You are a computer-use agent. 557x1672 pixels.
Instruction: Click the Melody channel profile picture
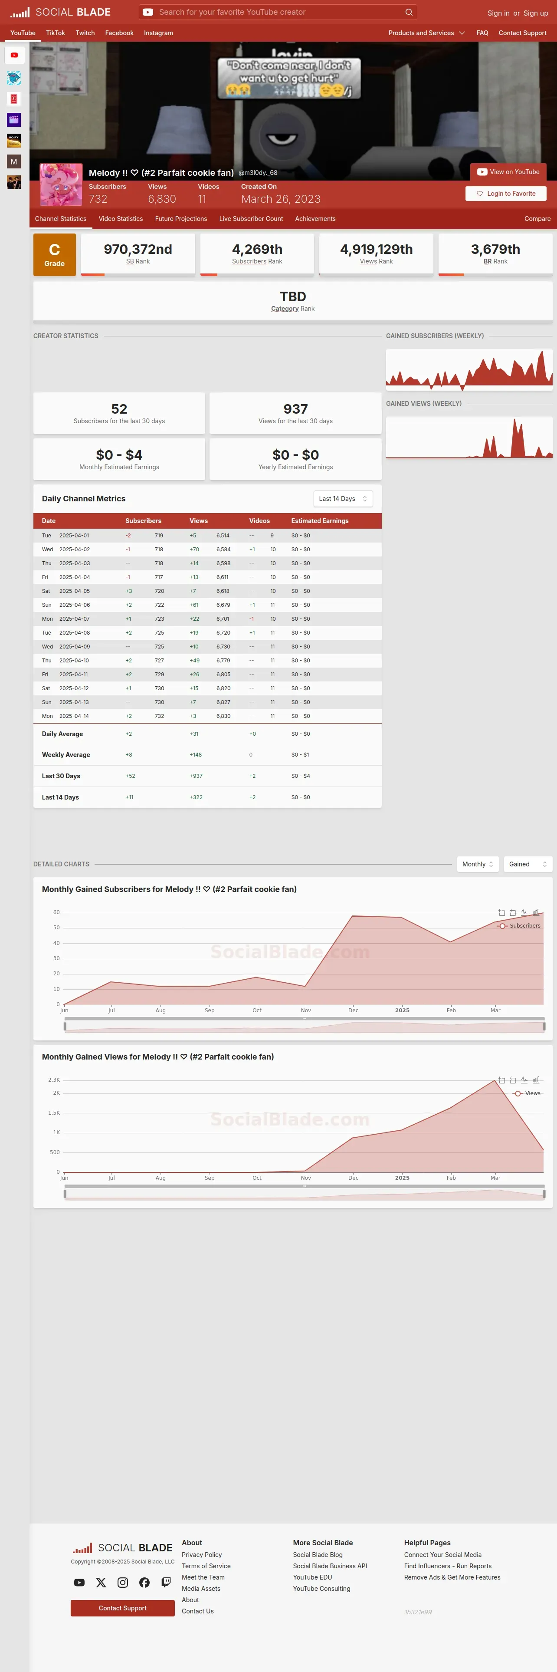click(61, 185)
